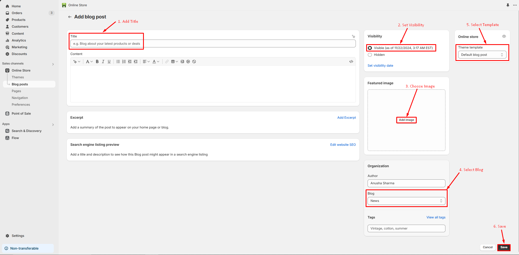Expand the Apps section

pos(53,125)
